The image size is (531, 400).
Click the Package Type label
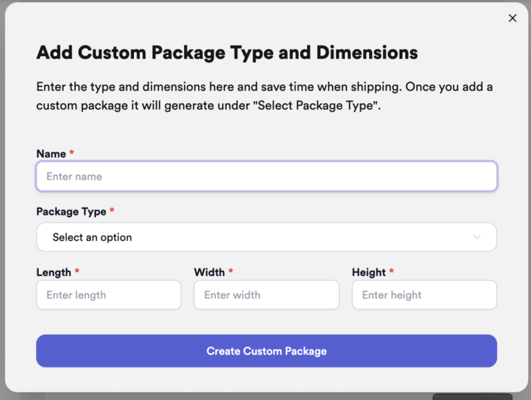71,212
